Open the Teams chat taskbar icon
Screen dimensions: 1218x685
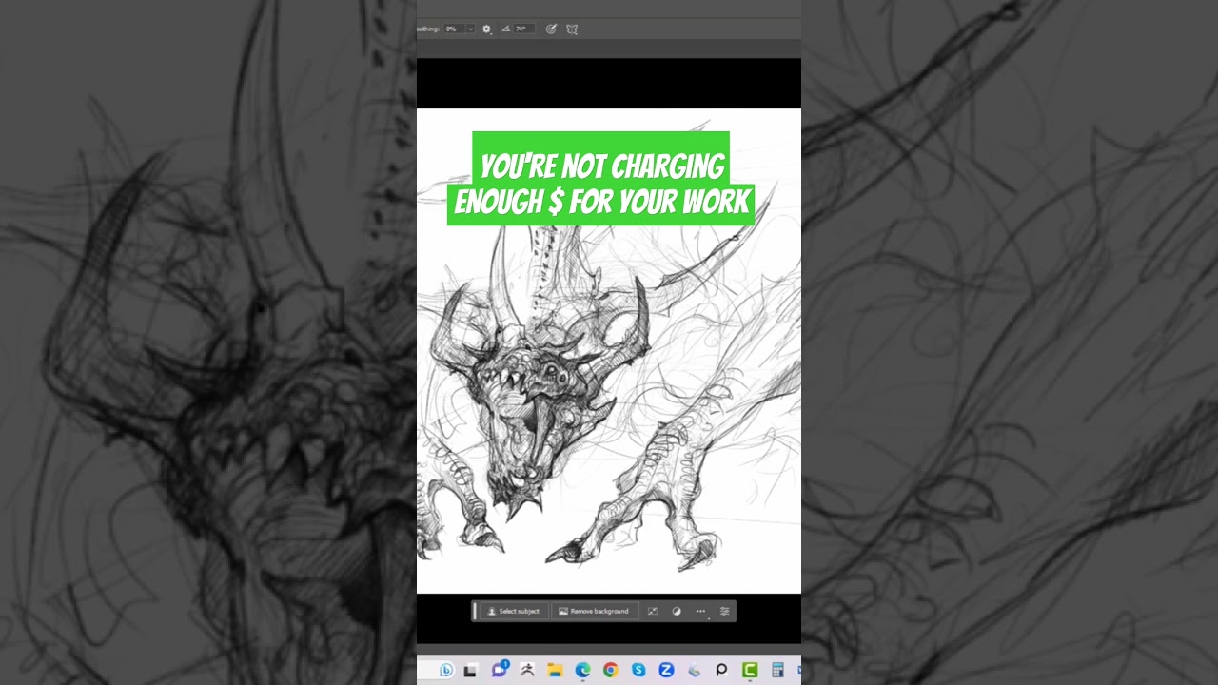point(500,670)
